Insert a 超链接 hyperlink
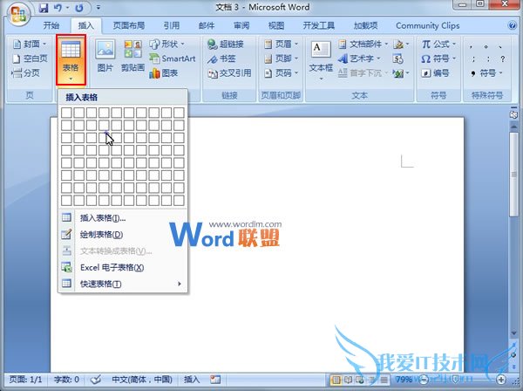The height and width of the screenshot is (391, 523). [226, 44]
